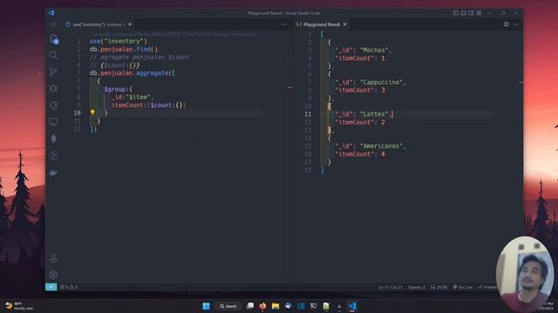Image resolution: width=558 pixels, height=313 pixels.
Task: Click Prettier in status bar
Action: [x=487, y=287]
